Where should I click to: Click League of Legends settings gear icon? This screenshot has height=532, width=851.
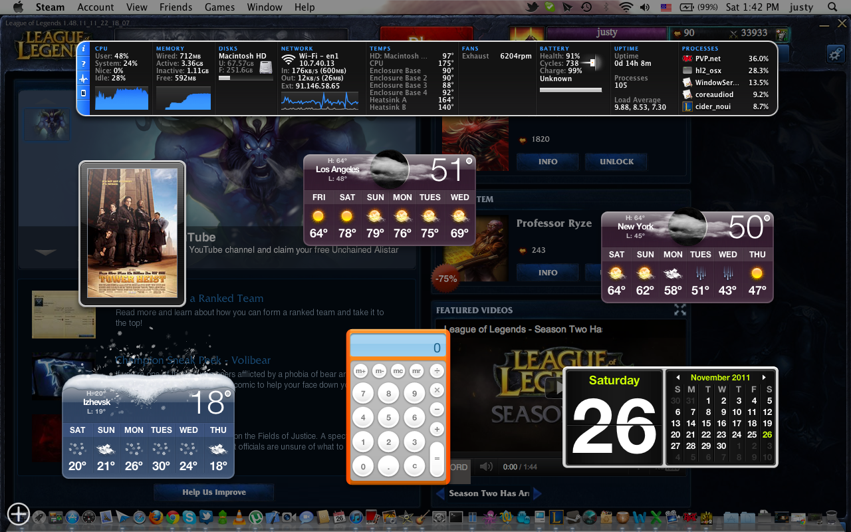[x=835, y=54]
